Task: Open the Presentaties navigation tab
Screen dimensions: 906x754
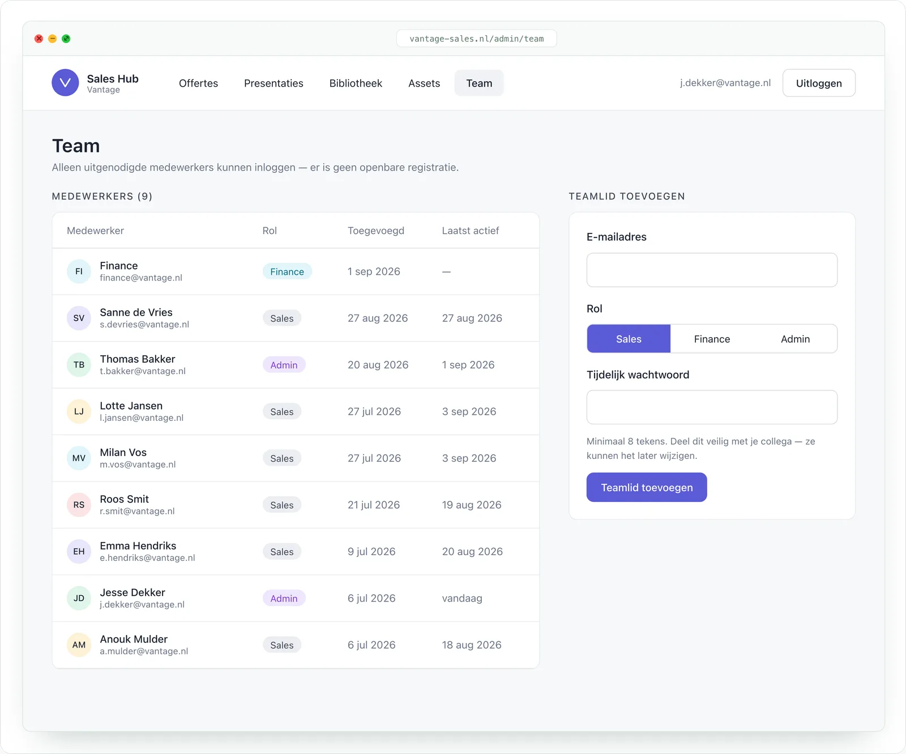Action: click(273, 83)
